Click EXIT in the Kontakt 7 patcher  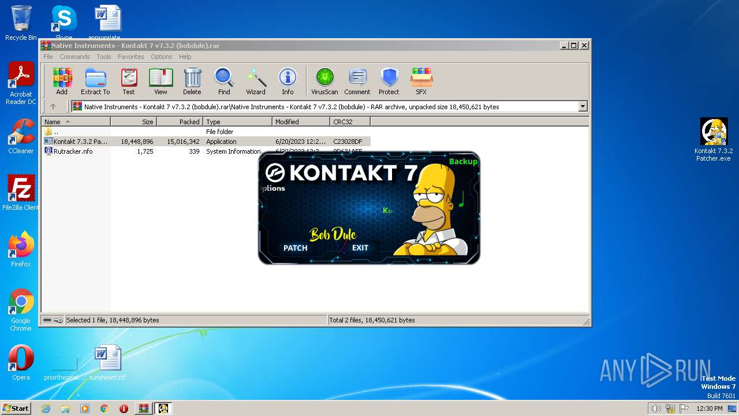point(360,248)
